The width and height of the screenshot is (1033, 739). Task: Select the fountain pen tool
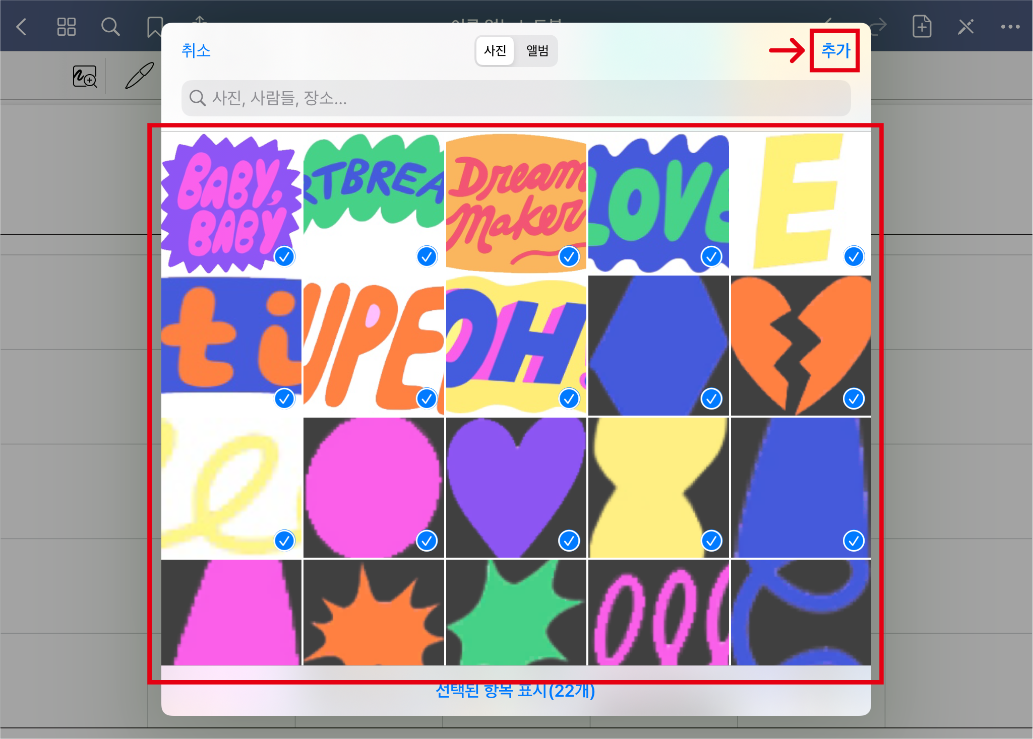[139, 76]
